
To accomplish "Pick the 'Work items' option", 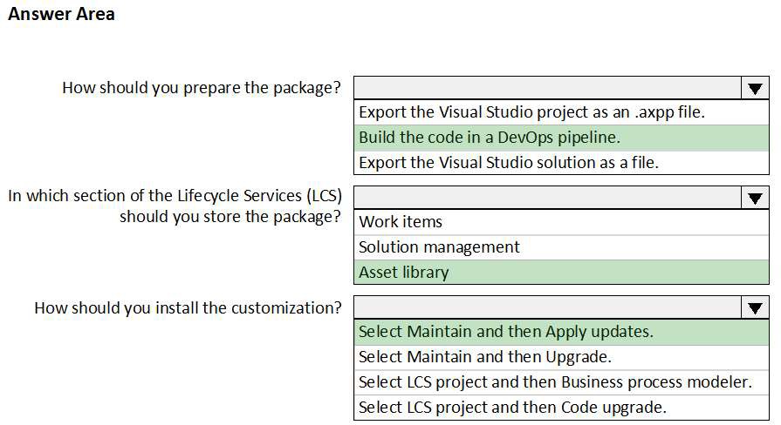I will point(401,222).
